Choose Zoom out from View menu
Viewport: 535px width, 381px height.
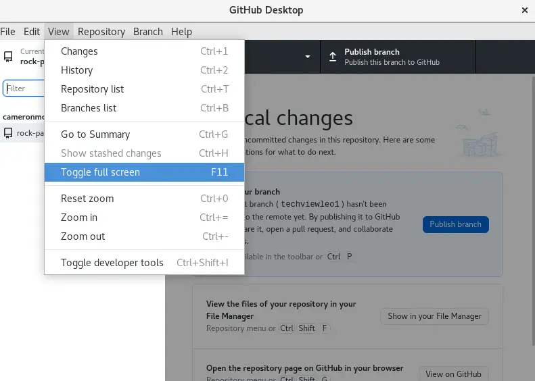(x=144, y=236)
